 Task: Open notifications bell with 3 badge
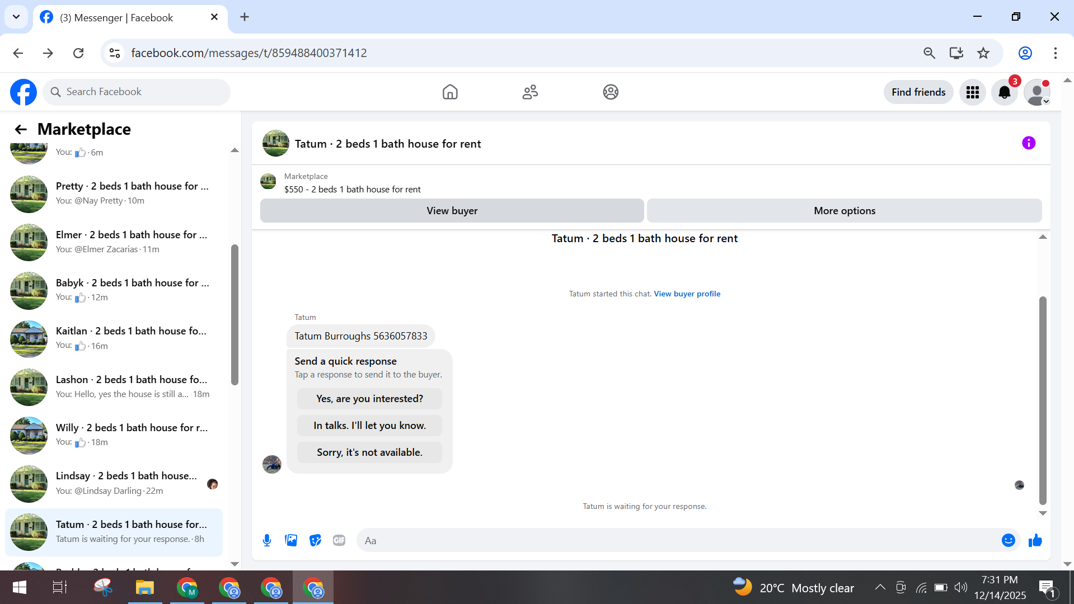1005,92
